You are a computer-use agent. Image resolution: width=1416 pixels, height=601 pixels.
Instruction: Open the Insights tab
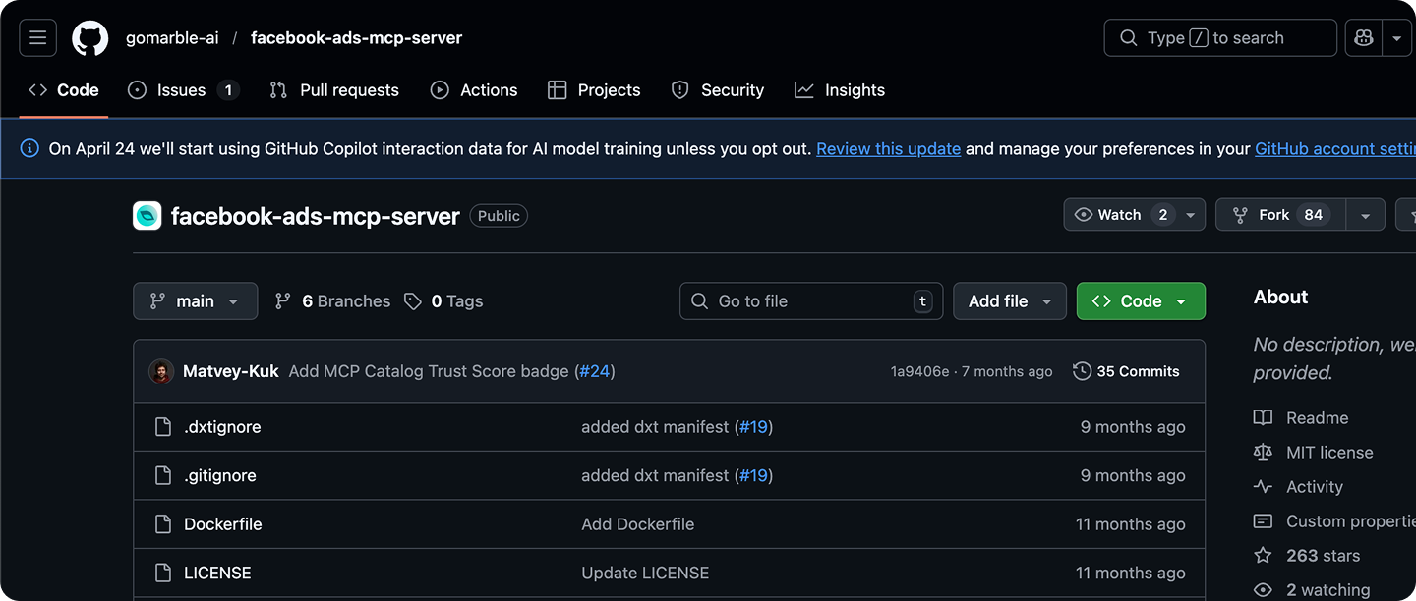(x=840, y=90)
